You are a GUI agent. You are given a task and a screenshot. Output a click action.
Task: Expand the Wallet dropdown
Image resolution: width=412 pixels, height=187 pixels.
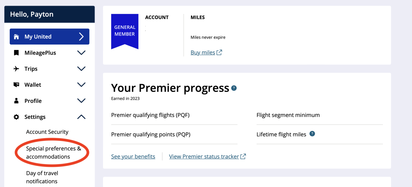click(x=81, y=85)
